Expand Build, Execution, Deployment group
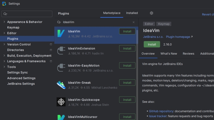The image size is (214, 120). 4,55
